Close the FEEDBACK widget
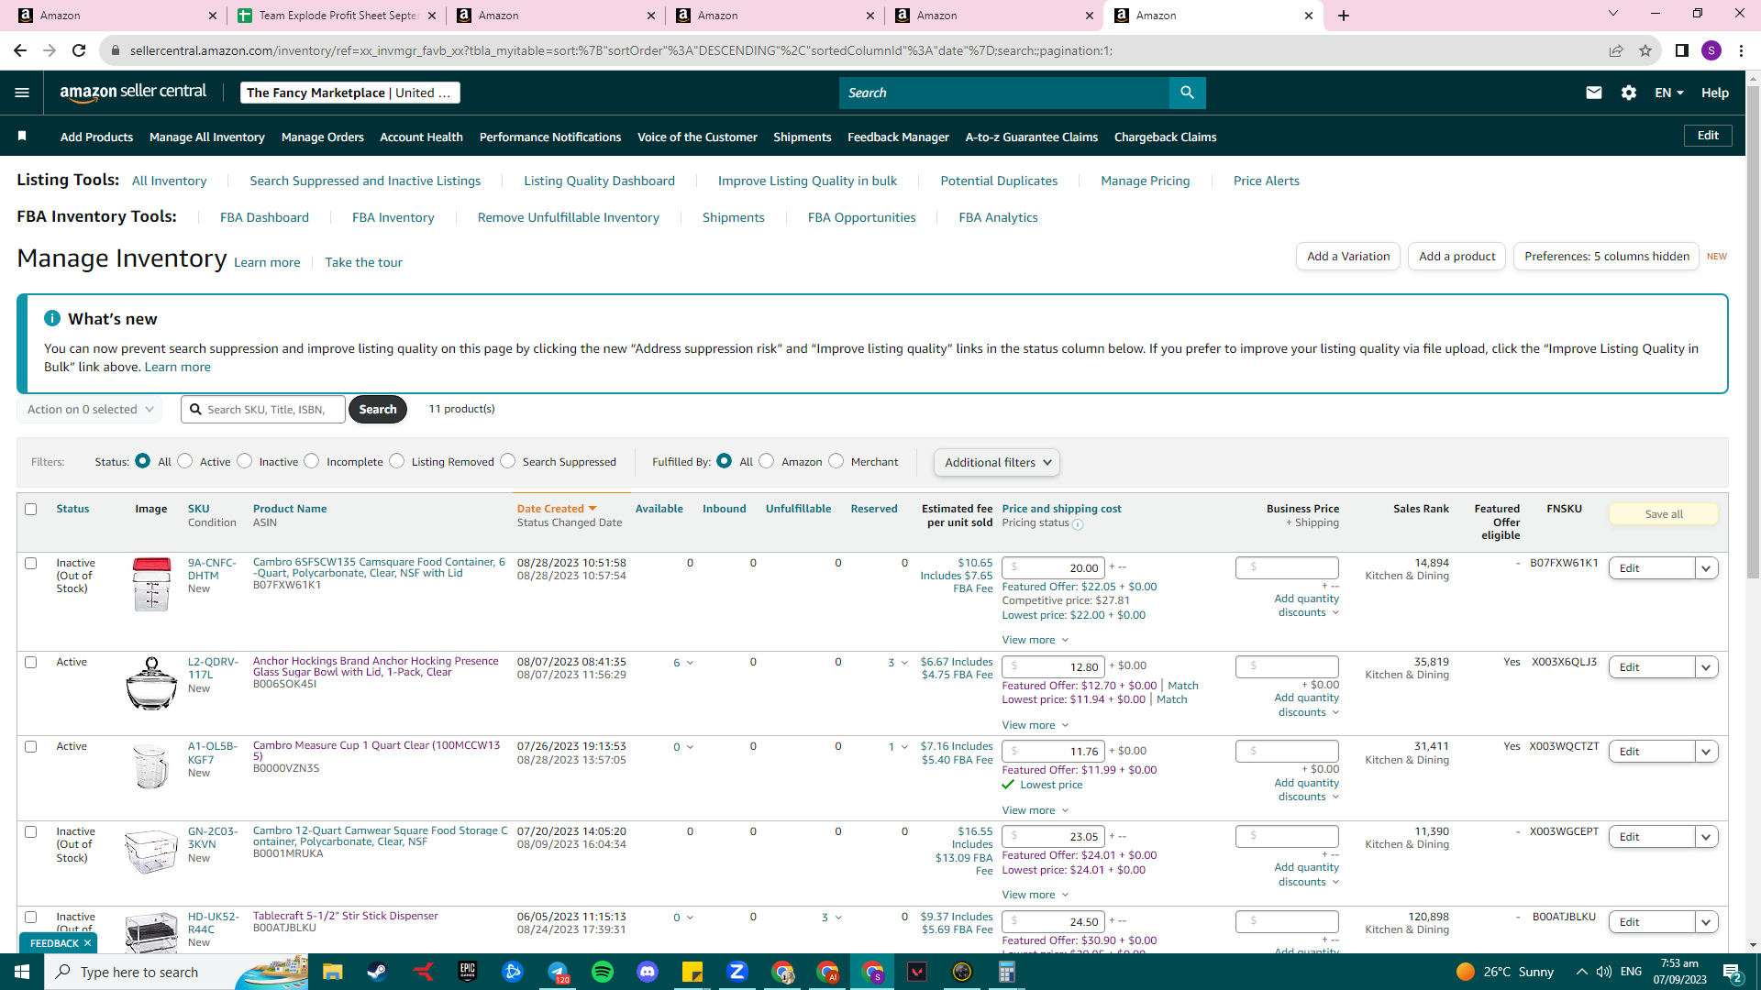The width and height of the screenshot is (1761, 990). tap(87, 942)
